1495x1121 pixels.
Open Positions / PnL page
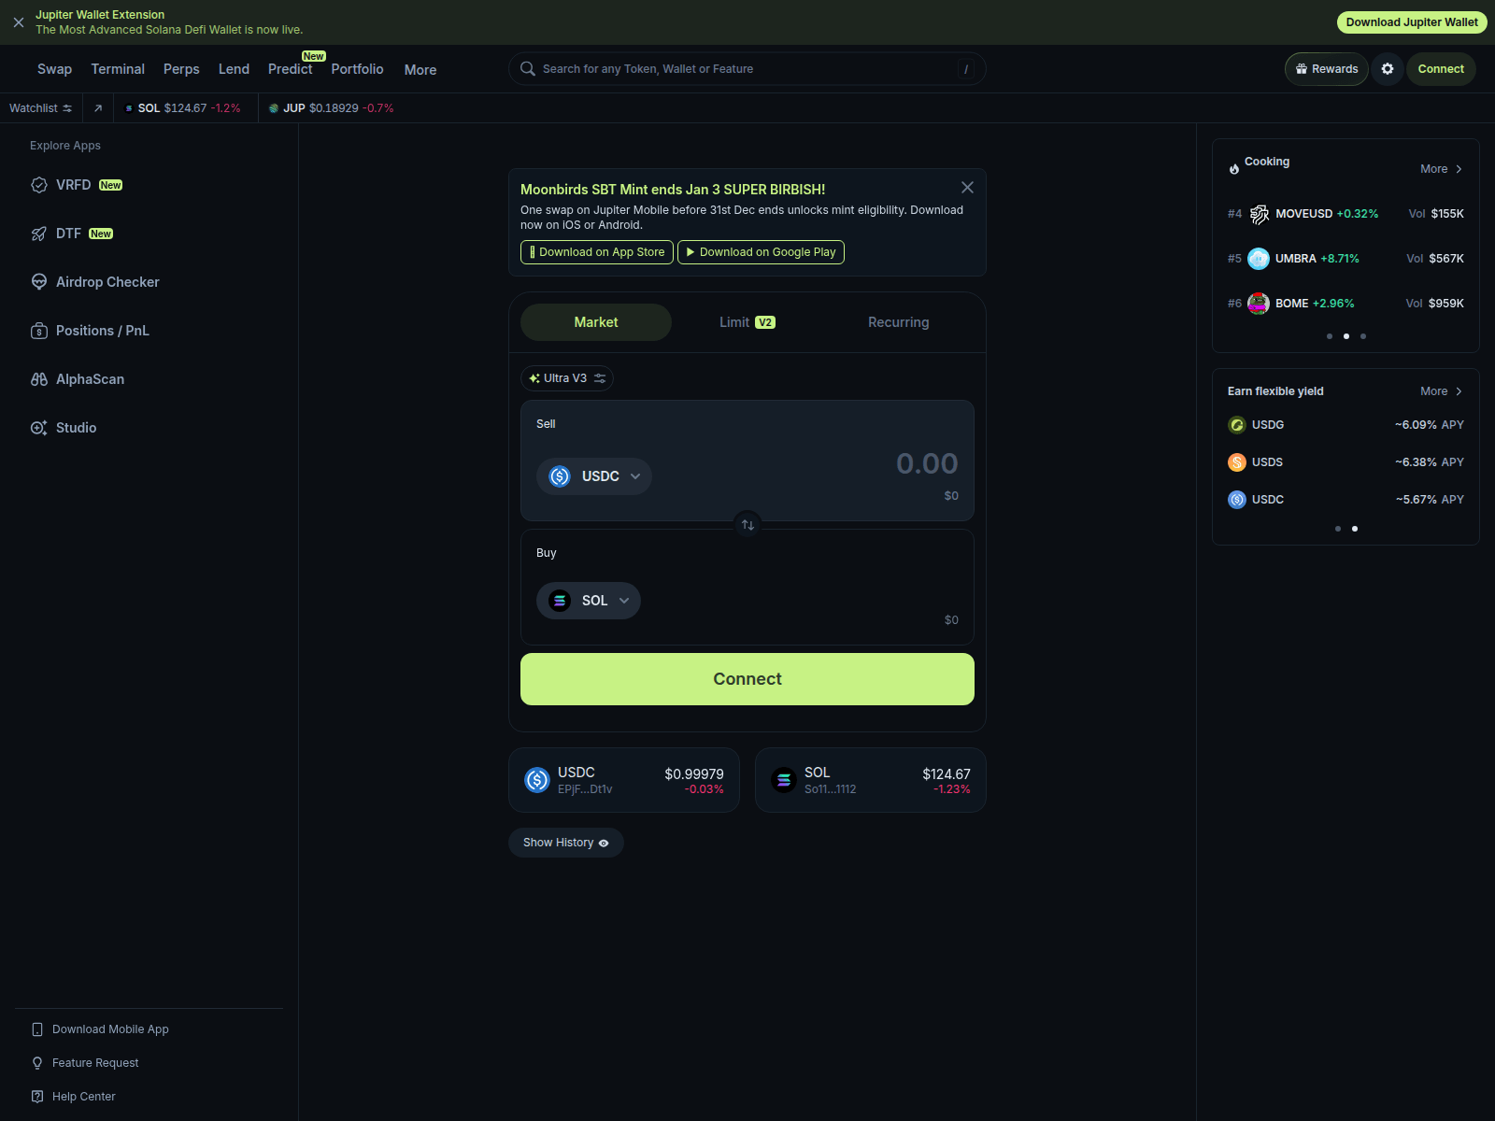coord(90,331)
